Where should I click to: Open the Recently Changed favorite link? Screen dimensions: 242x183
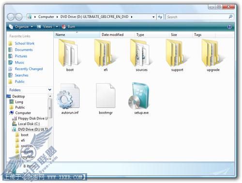(x=29, y=69)
